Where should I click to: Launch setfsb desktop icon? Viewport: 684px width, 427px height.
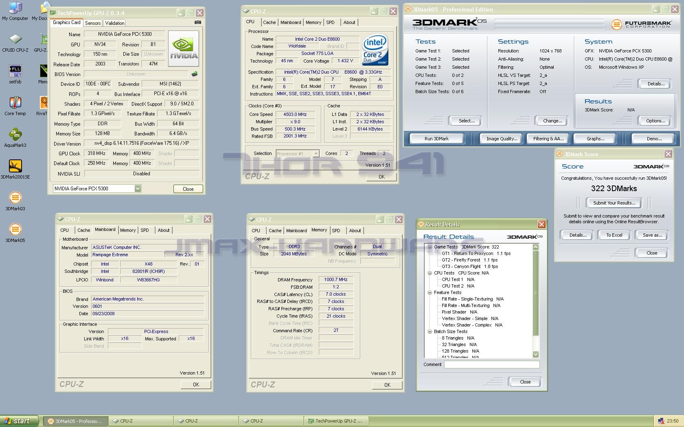[x=15, y=74]
